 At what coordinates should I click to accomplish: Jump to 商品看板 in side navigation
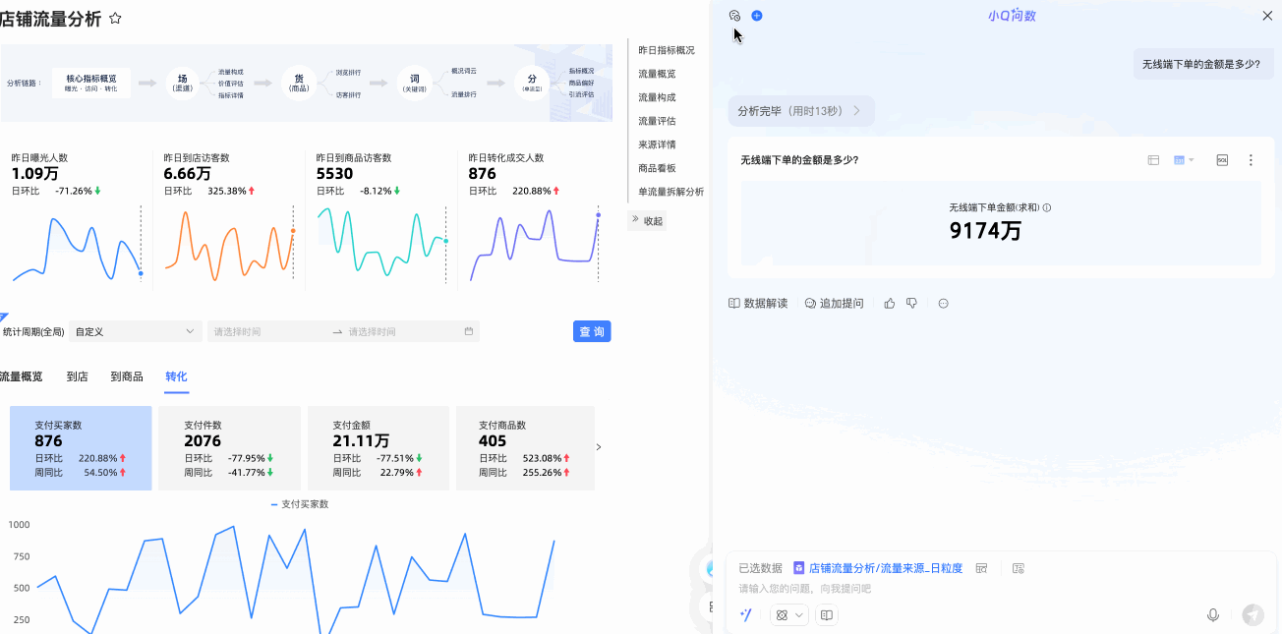tap(657, 168)
